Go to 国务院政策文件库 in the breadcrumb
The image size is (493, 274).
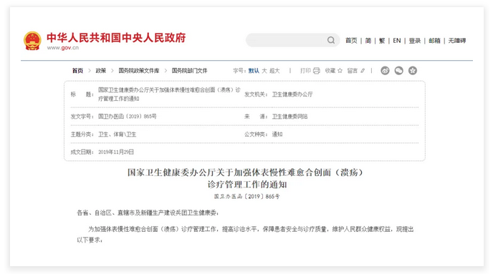(x=139, y=71)
